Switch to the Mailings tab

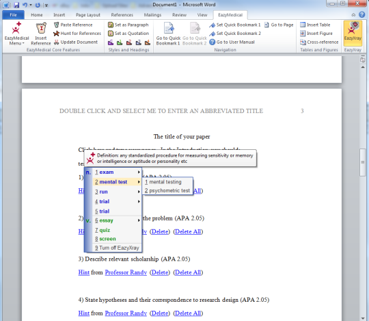point(152,15)
